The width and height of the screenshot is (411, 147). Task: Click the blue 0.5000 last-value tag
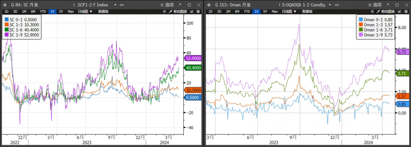pos(193,97)
